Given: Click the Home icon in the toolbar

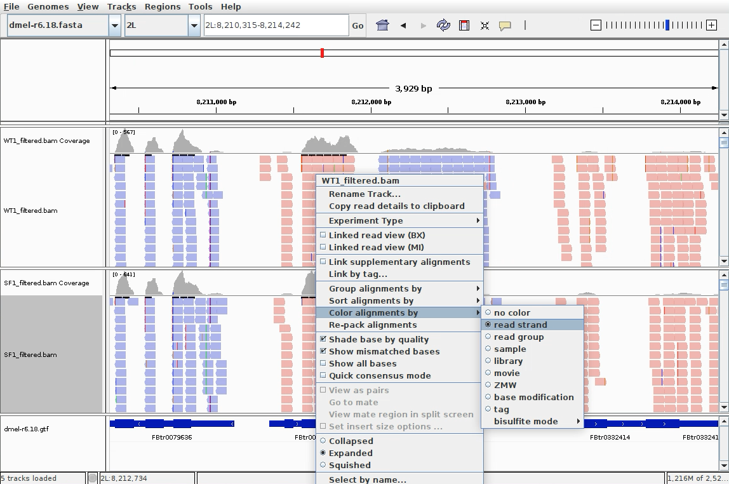Looking at the screenshot, I should 382,25.
